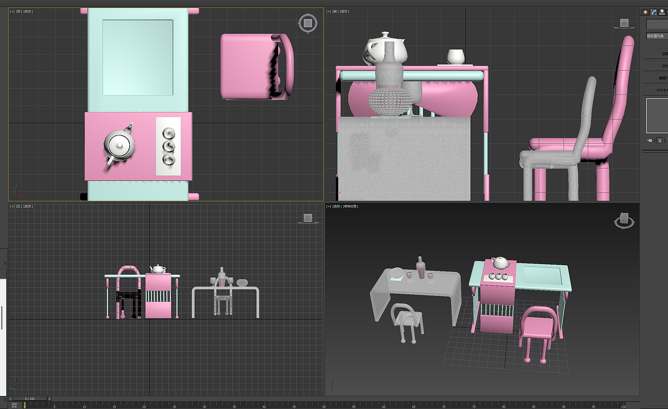Open the [真实] shading menu in top viewport

tap(28, 11)
